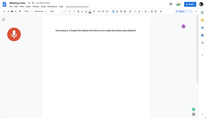Open the Tools menu
206x118 pixels.
tap(43, 6)
